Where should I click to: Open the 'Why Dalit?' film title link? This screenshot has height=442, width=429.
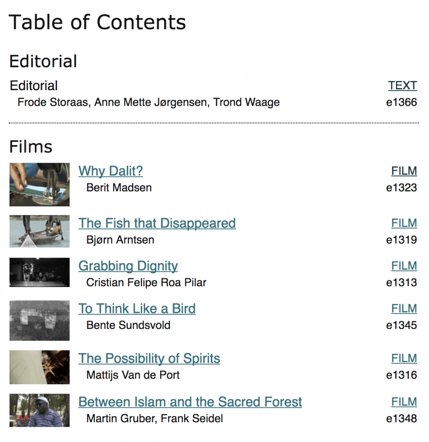point(111,171)
